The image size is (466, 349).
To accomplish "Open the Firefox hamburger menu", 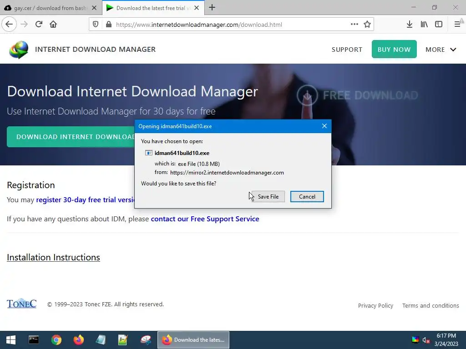I will click(x=458, y=25).
